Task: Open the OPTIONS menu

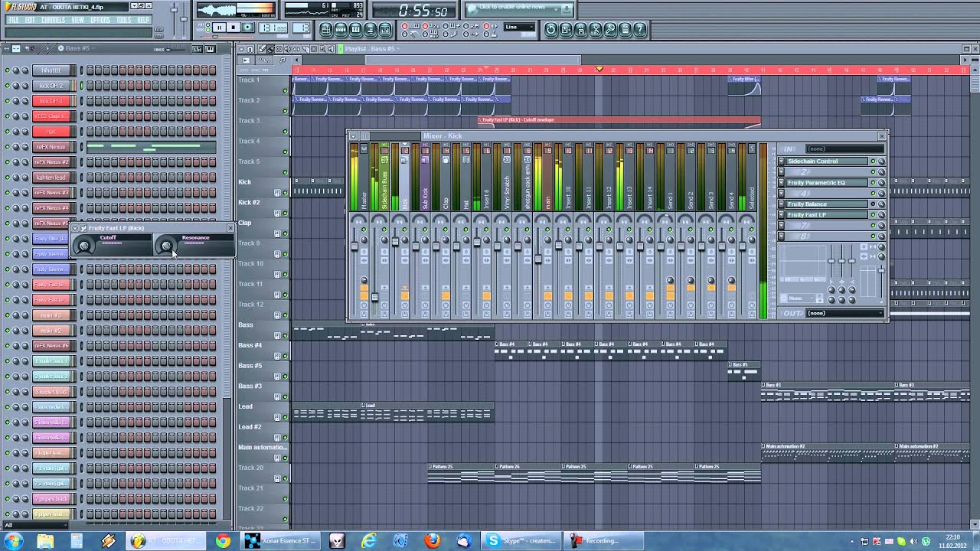Action: [100, 20]
